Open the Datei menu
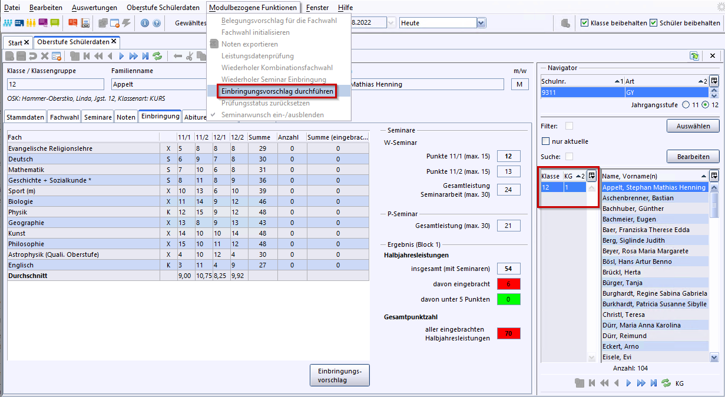725x397 pixels. click(x=12, y=8)
